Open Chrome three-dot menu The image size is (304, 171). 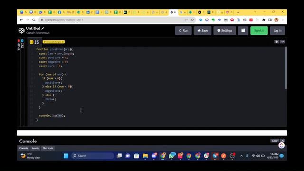click(283, 20)
